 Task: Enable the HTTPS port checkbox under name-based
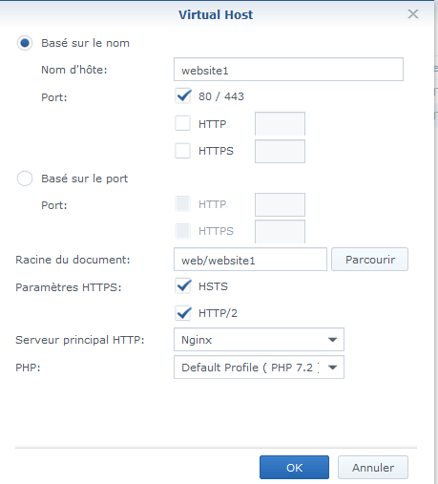[x=183, y=151]
